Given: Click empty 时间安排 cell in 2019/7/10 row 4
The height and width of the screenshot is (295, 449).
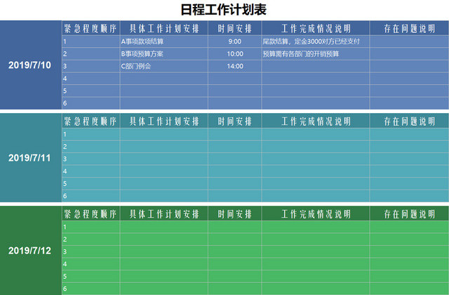Looking at the screenshot, I should coord(235,79).
